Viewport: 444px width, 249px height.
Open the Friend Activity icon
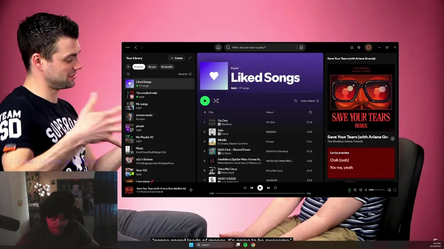[x=359, y=47]
